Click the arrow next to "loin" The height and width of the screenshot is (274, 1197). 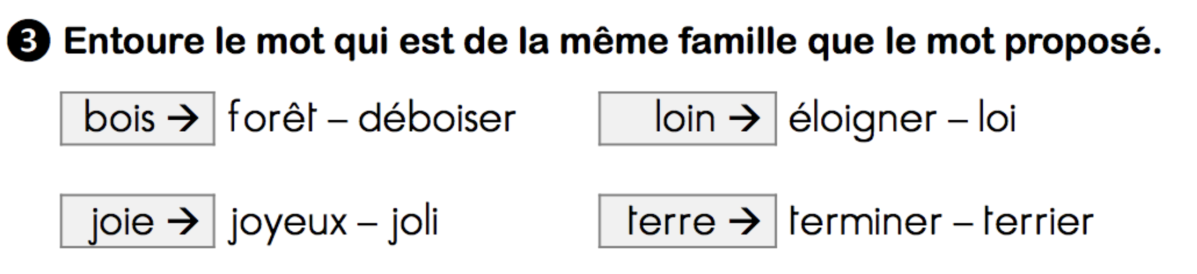[x=744, y=119]
